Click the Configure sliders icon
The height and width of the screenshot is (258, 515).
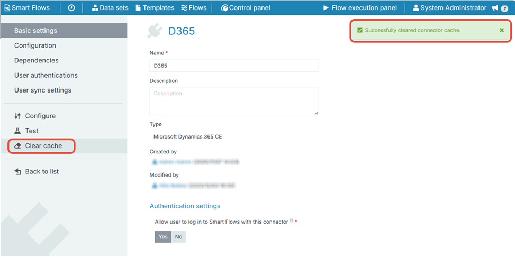17,116
